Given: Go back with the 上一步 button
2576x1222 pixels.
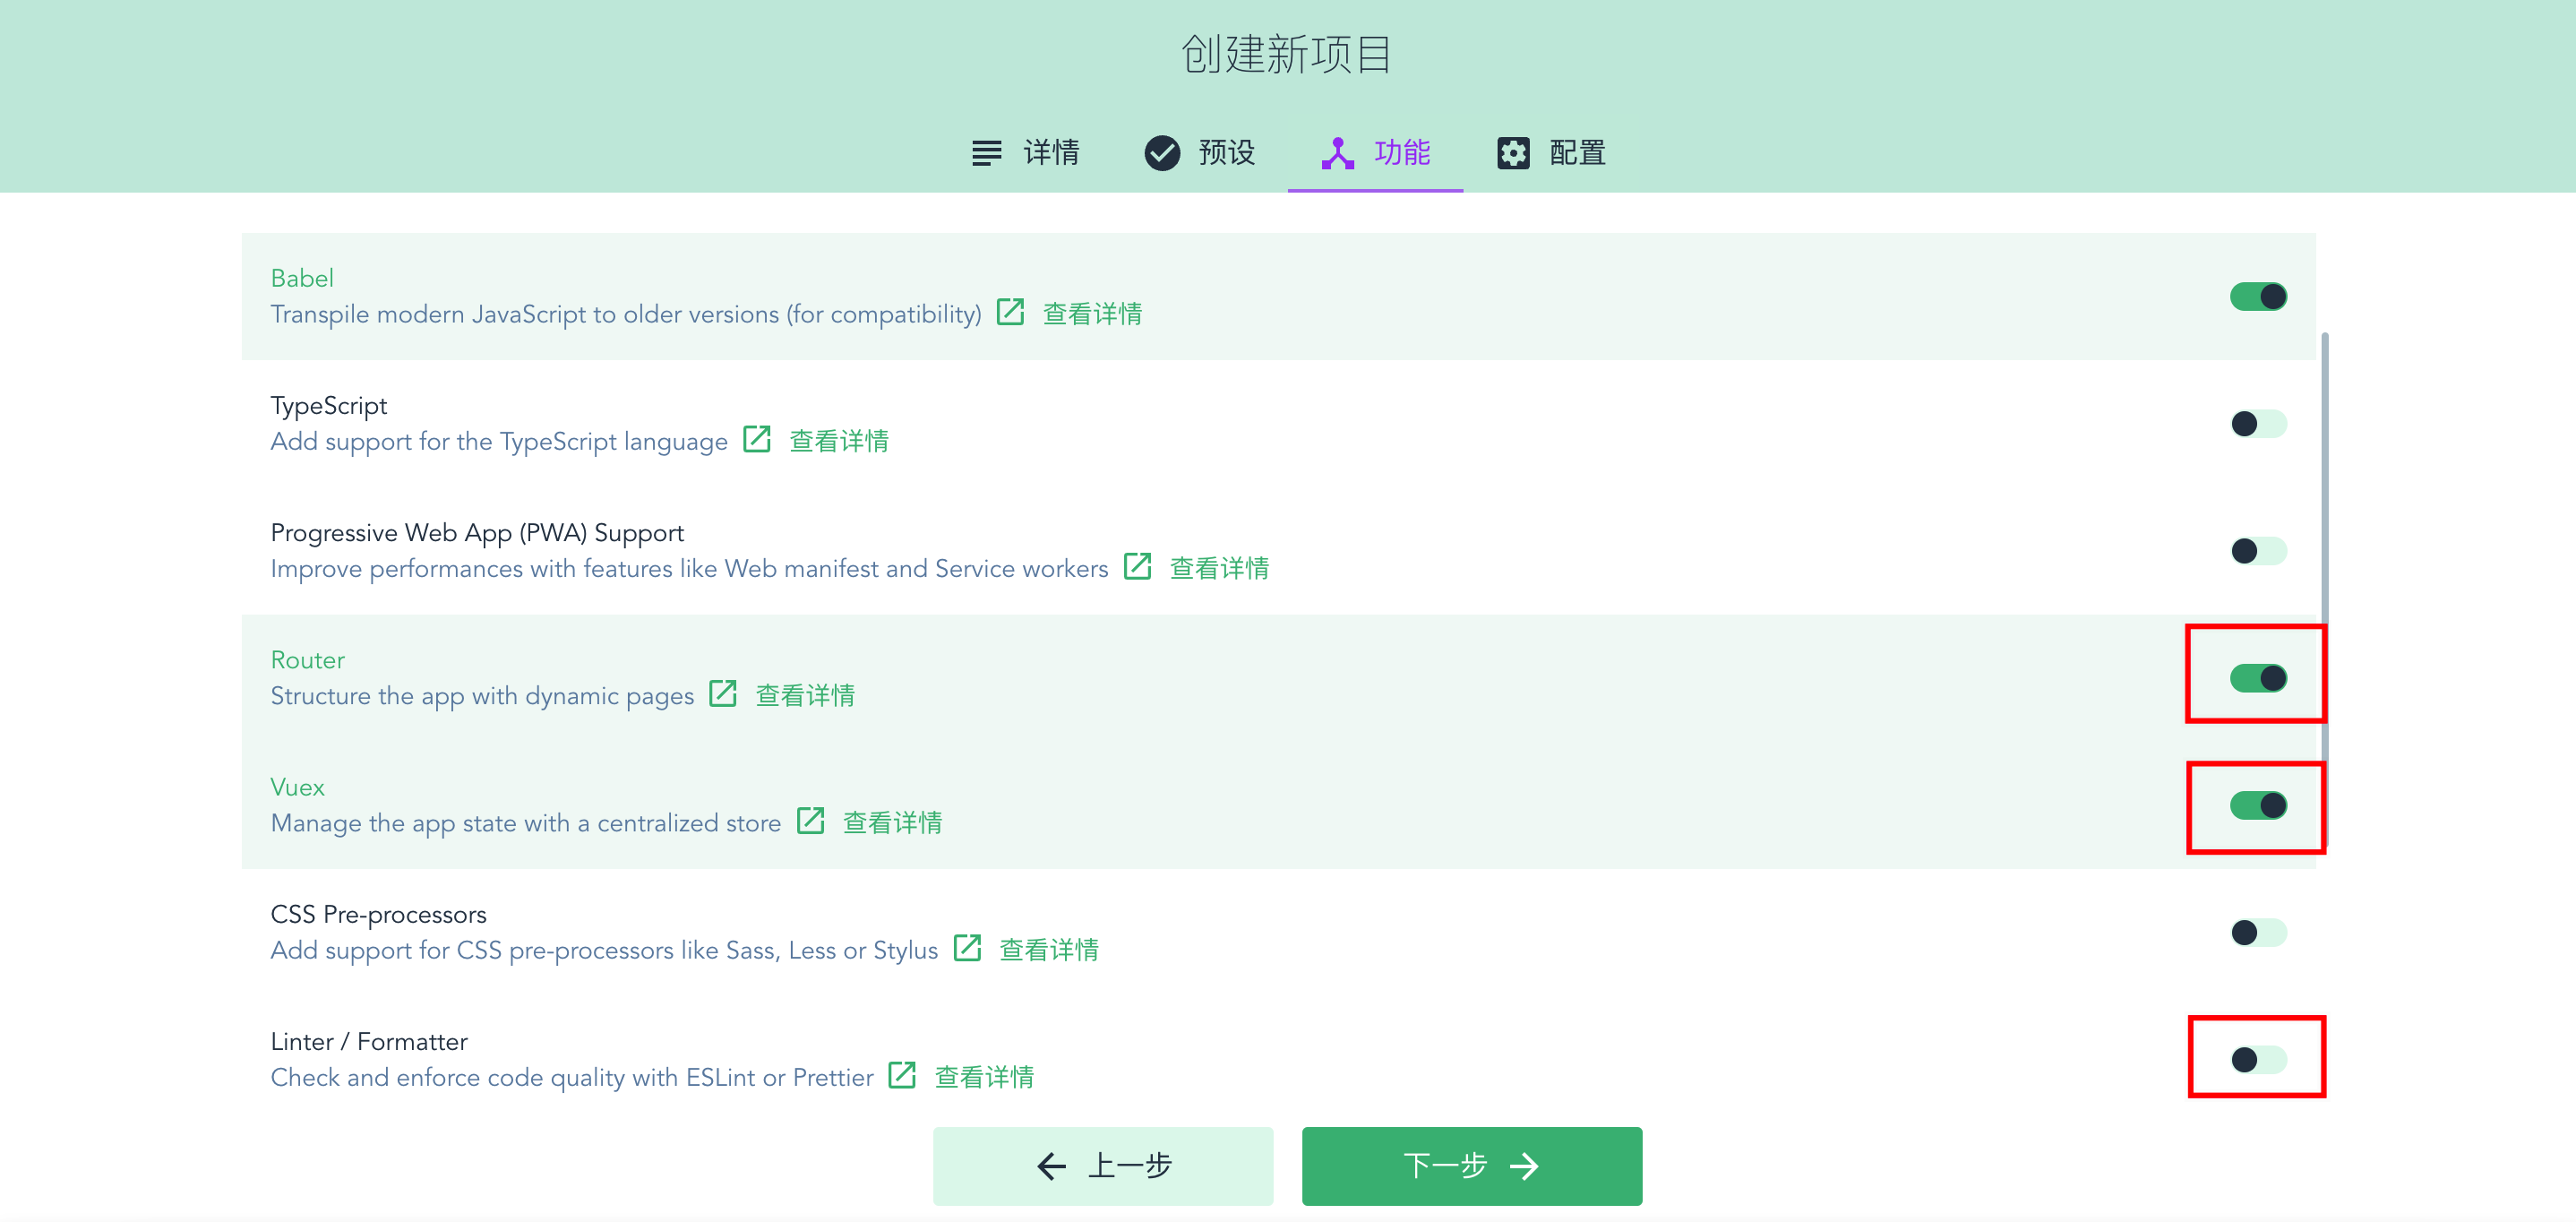Looking at the screenshot, I should click(x=1102, y=1165).
